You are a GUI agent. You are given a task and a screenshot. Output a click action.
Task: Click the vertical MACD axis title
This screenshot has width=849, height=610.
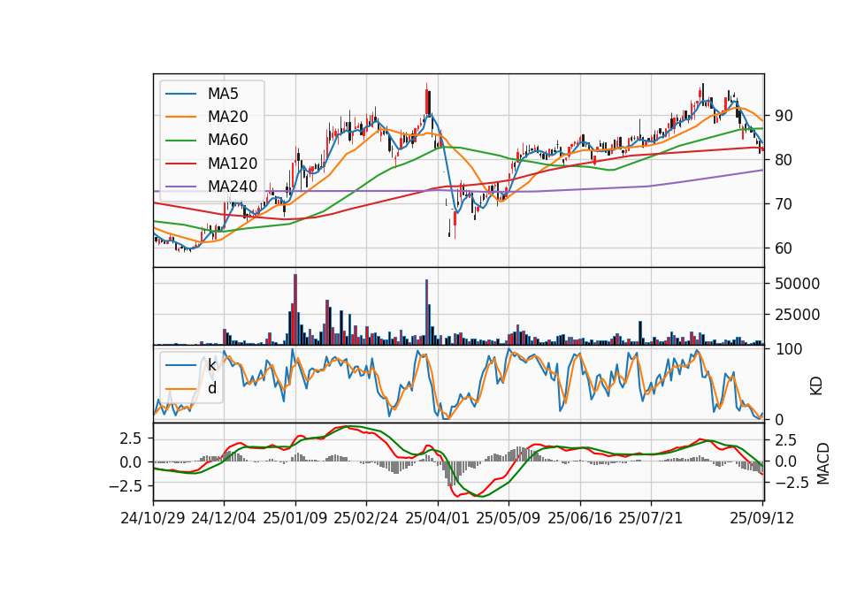tap(823, 463)
